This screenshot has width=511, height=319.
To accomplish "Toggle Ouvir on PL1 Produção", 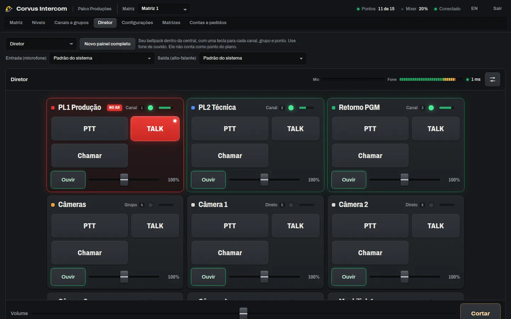I will click(68, 180).
